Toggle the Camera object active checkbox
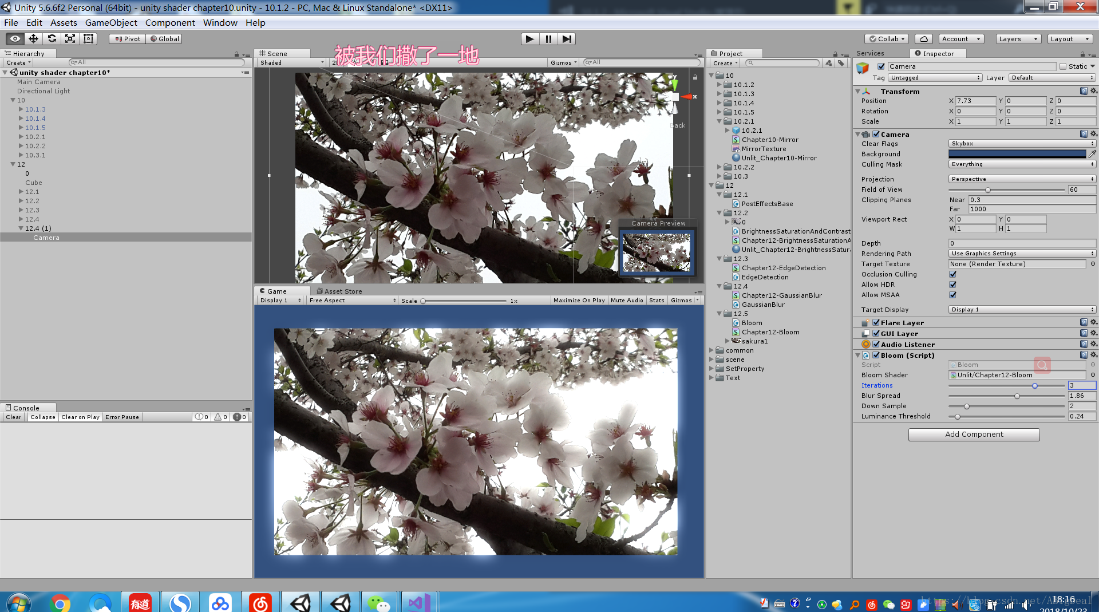 coord(881,66)
